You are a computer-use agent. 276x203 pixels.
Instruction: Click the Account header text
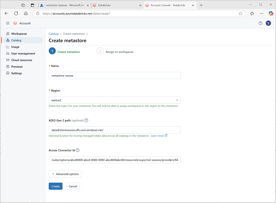point(25,23)
